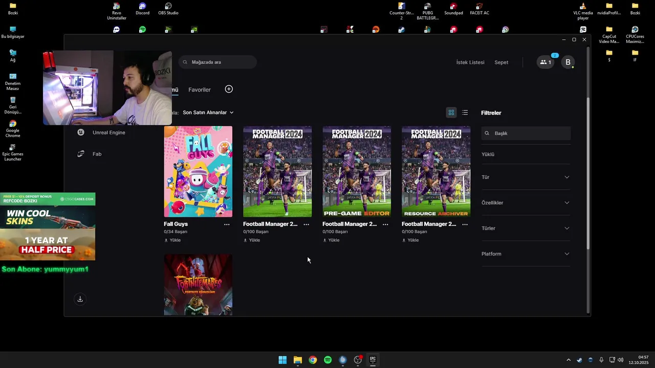The image size is (655, 368).
Task: Open VLC media player desktop shortcut
Action: pos(583,11)
